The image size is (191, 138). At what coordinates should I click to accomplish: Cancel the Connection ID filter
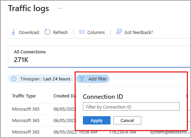click(x=127, y=120)
